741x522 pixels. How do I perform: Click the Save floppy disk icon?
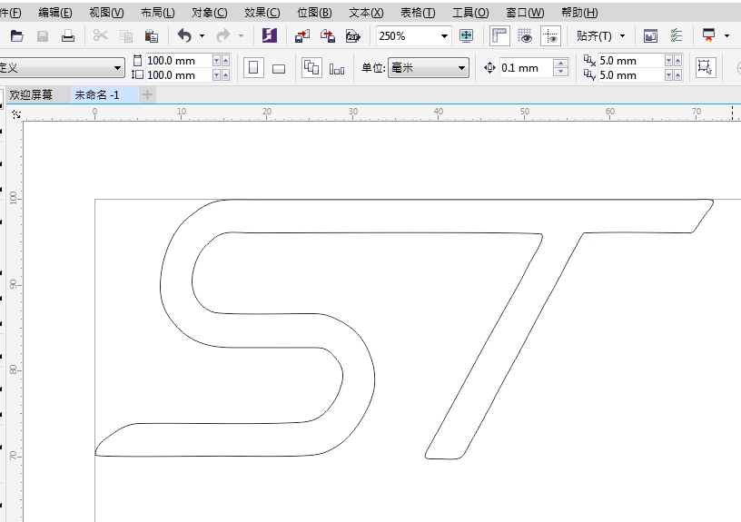pos(43,36)
